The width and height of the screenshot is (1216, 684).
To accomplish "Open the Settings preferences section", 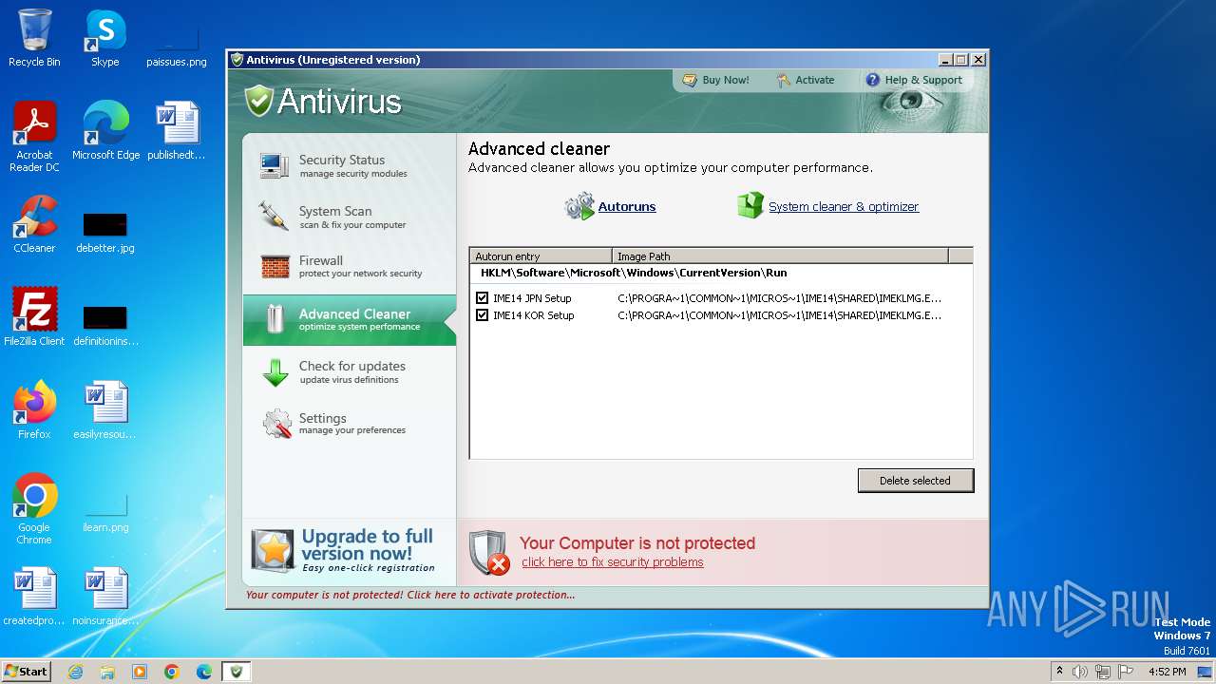I will [x=350, y=424].
